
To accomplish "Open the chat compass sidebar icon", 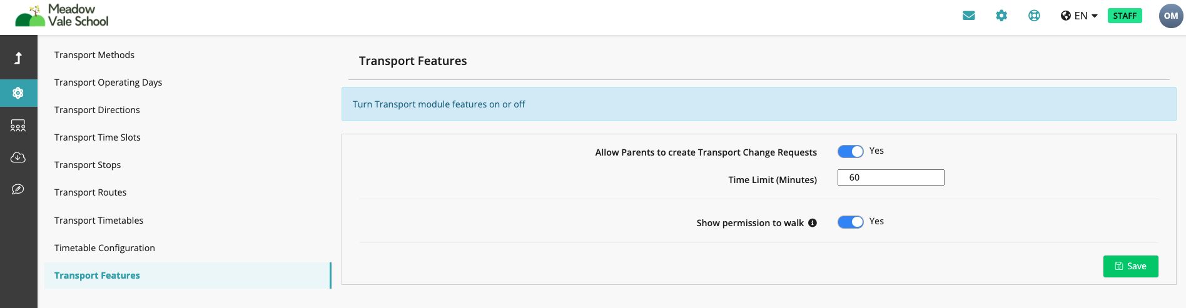I will pyautogui.click(x=18, y=189).
